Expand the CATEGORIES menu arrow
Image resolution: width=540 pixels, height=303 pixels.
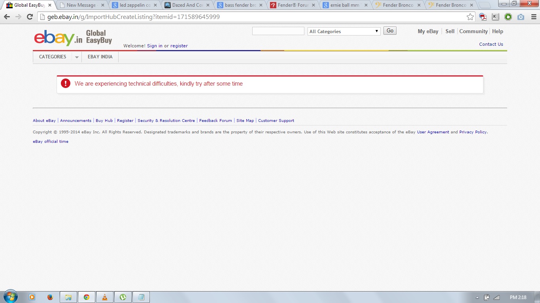77,57
